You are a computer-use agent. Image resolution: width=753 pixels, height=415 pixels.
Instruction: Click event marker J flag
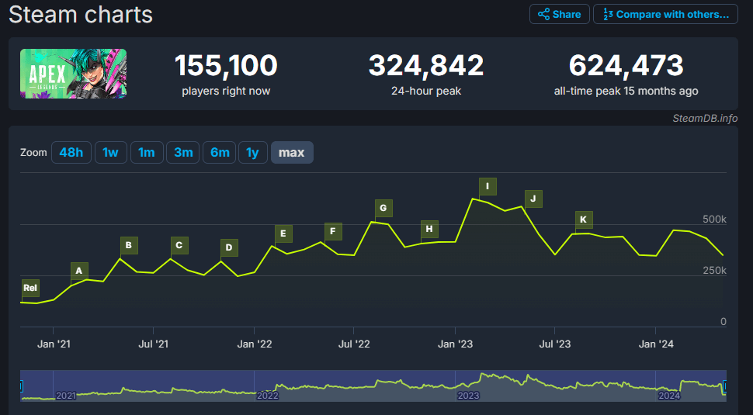533,199
